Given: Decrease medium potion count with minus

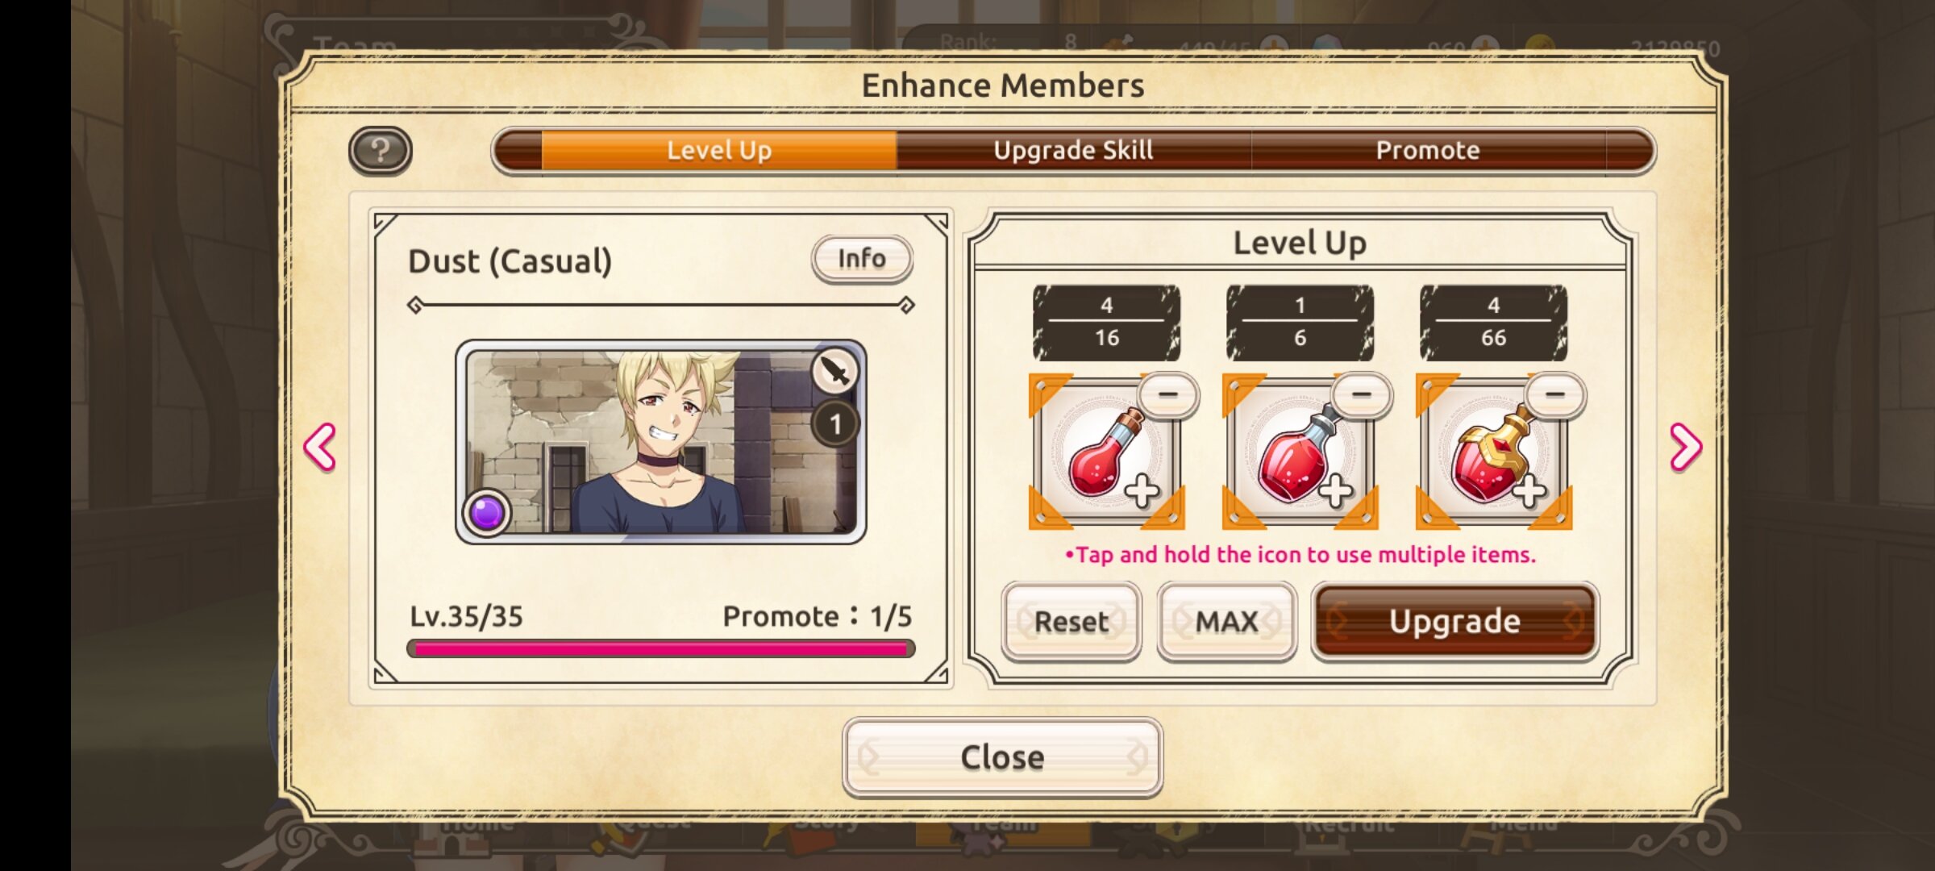Looking at the screenshot, I should (1361, 394).
